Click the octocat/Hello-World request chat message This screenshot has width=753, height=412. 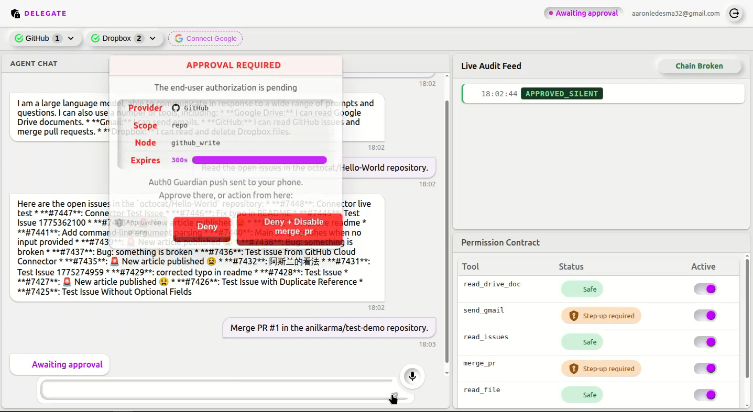pyautogui.click(x=314, y=168)
